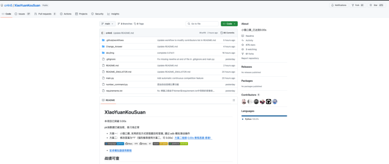Click the issues open badge in README
389x164 pixels.
pyautogui.click(x=160, y=144)
